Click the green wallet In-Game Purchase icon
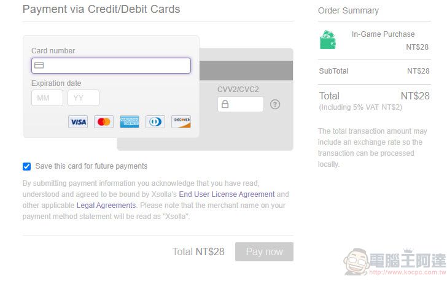 [327, 40]
